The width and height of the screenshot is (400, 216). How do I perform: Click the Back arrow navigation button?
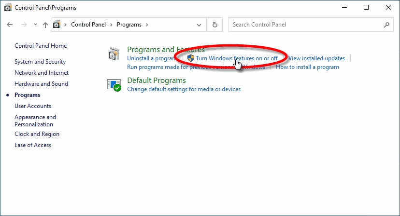coord(10,25)
